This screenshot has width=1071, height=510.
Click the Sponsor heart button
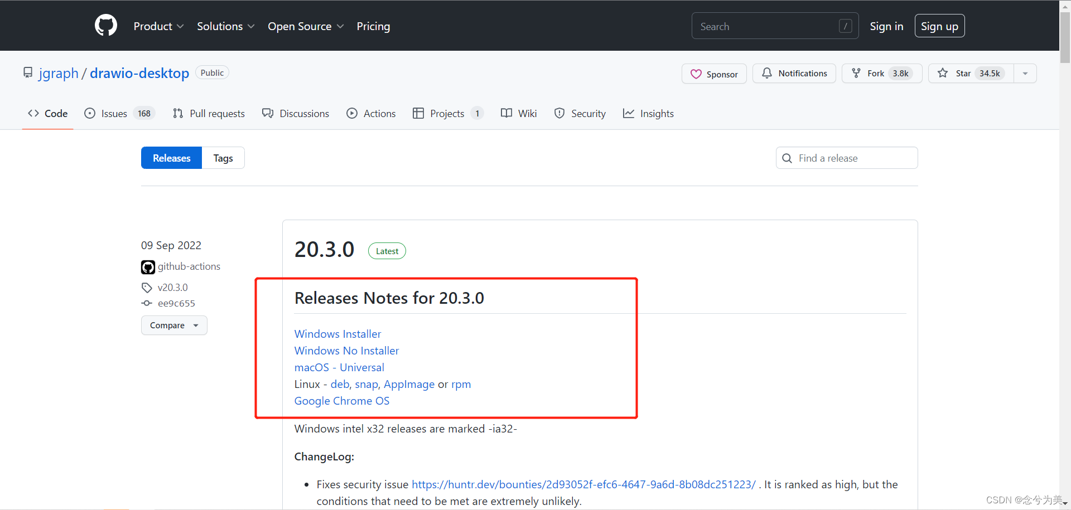pyautogui.click(x=714, y=74)
